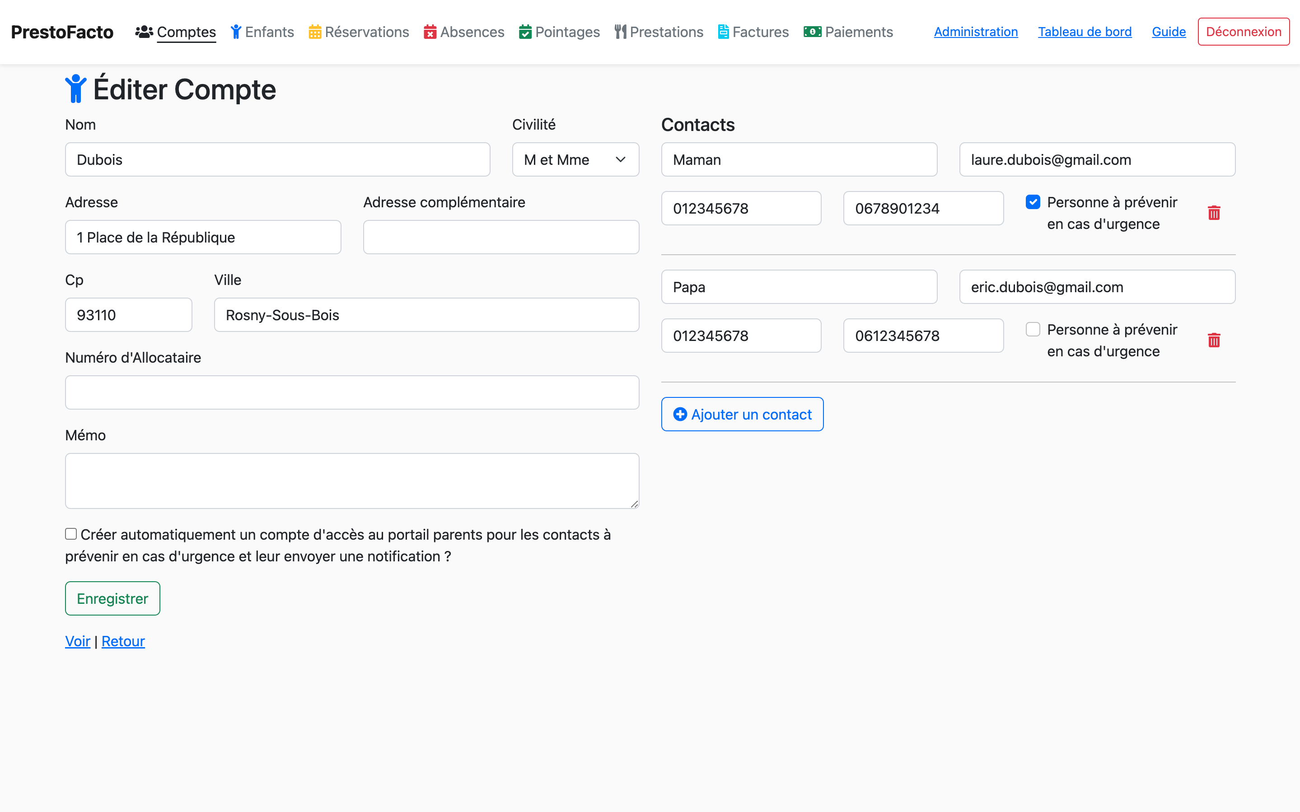The width and height of the screenshot is (1300, 812).
Task: Delete the Papa contact with trash icon
Action: coord(1214,340)
